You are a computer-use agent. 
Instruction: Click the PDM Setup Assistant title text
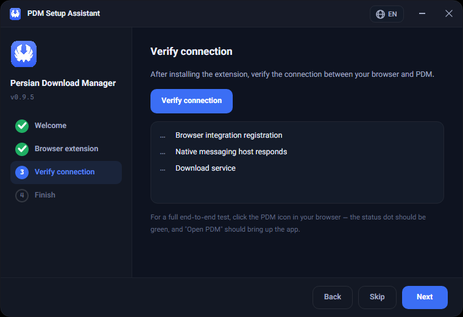tap(63, 13)
